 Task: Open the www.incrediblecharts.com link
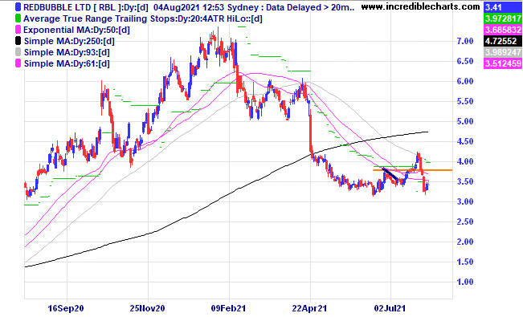coord(421,6)
